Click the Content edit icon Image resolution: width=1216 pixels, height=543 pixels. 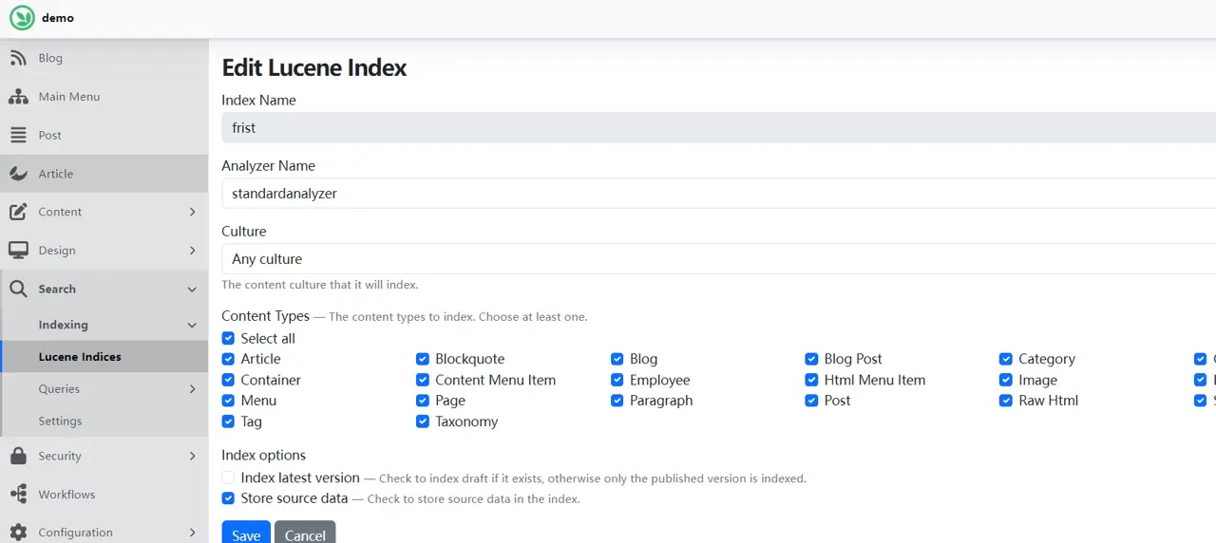pyautogui.click(x=18, y=212)
